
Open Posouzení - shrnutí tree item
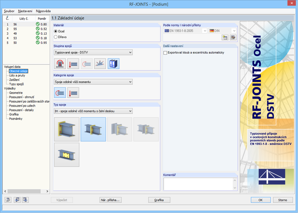pyautogui.click(x=22, y=97)
